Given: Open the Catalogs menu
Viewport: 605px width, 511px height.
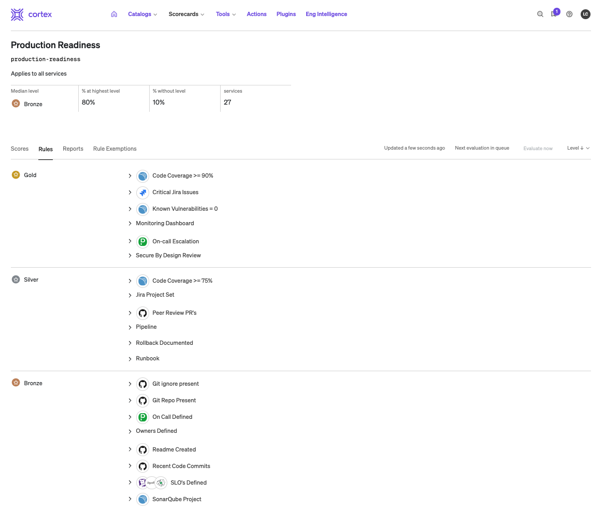Looking at the screenshot, I should point(142,14).
